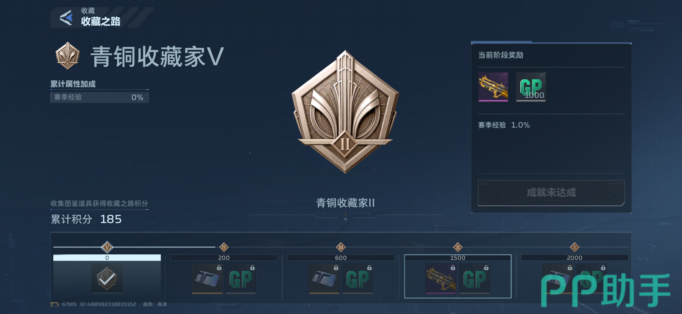Select the tier III diamond marker
This screenshot has height=314, width=682.
pyautogui.click(x=341, y=247)
